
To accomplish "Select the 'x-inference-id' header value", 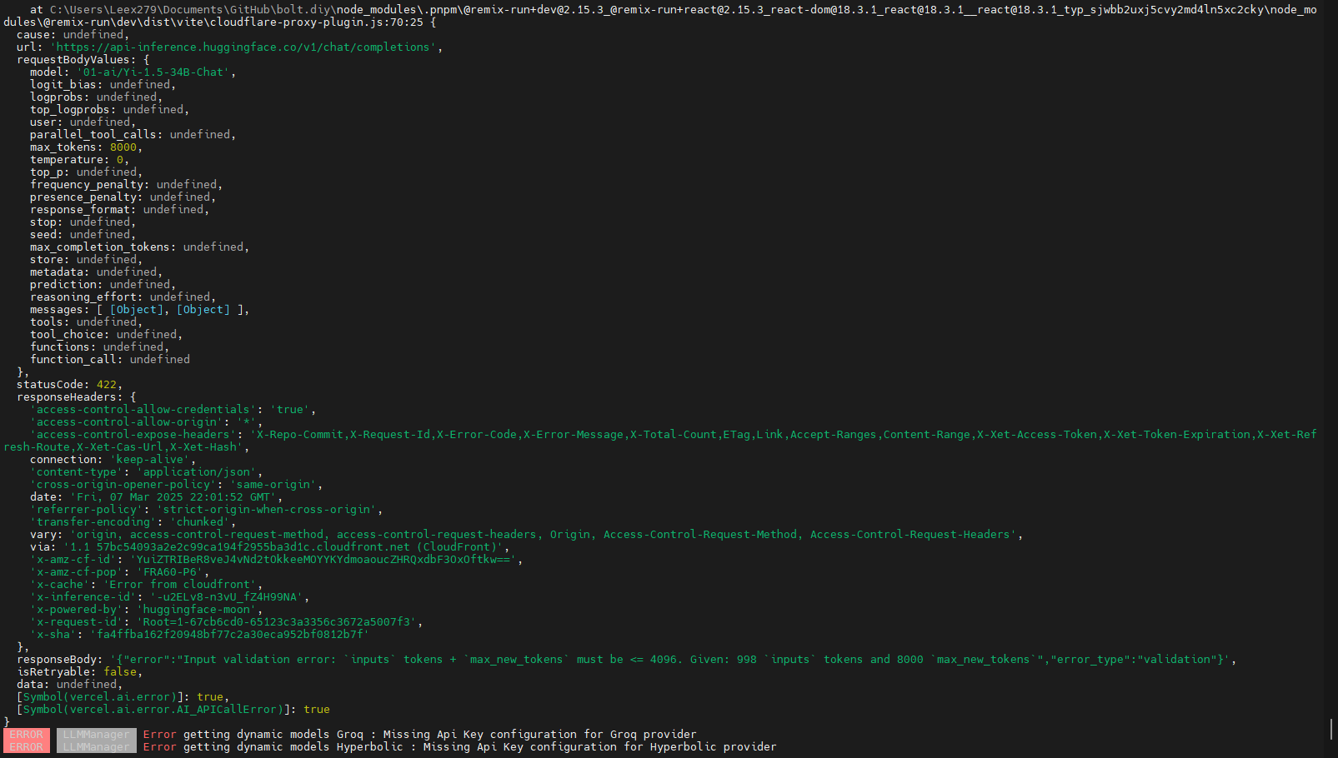I will click(x=227, y=597).
